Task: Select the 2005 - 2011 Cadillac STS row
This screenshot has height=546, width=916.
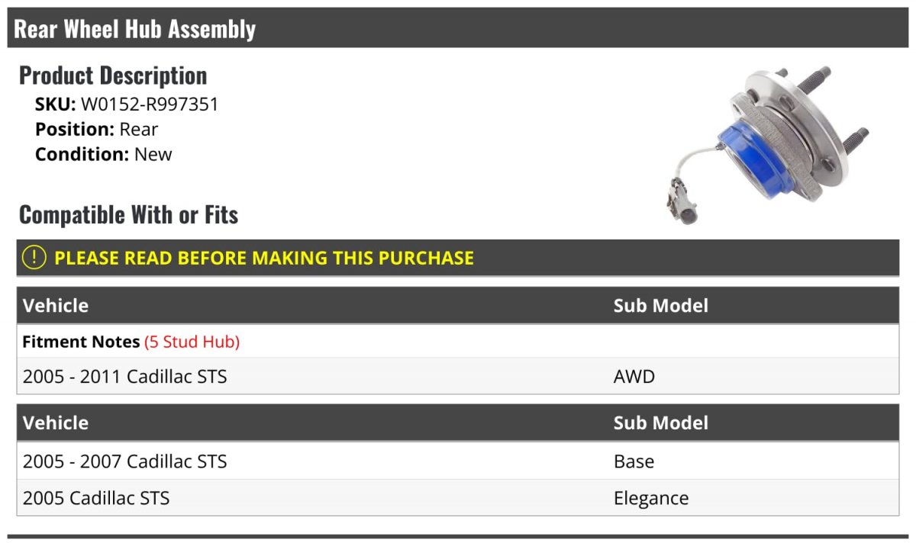Action: 458,377
